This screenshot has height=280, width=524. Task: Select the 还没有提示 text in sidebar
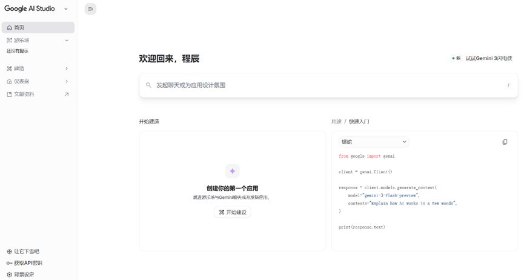[x=18, y=51]
